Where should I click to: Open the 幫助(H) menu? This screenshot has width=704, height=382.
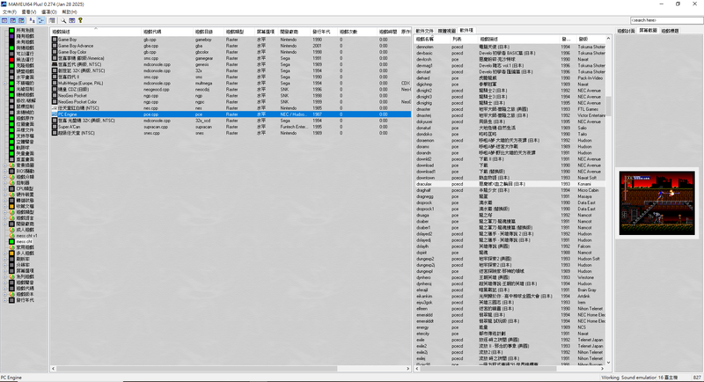tap(70, 12)
